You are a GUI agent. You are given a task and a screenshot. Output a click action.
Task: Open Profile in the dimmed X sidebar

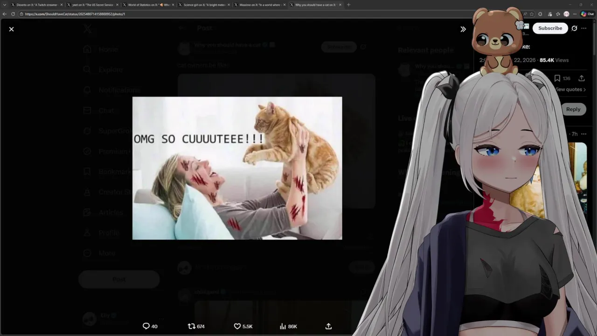[x=101, y=233]
